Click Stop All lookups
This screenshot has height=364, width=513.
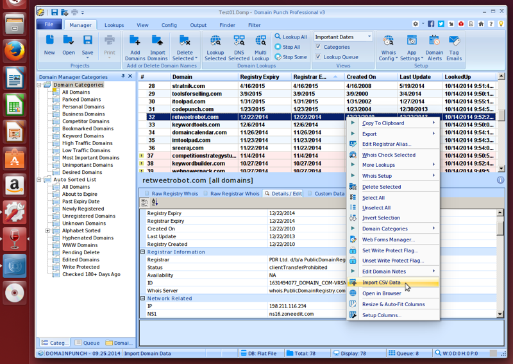point(287,47)
